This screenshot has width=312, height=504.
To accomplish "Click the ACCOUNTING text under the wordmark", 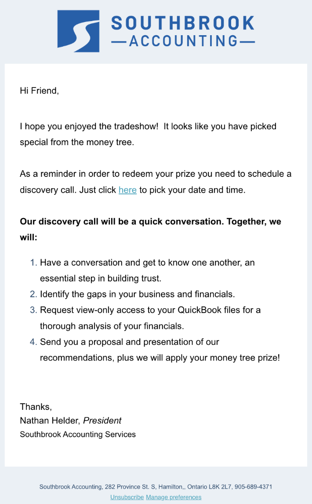I will 183,41.
